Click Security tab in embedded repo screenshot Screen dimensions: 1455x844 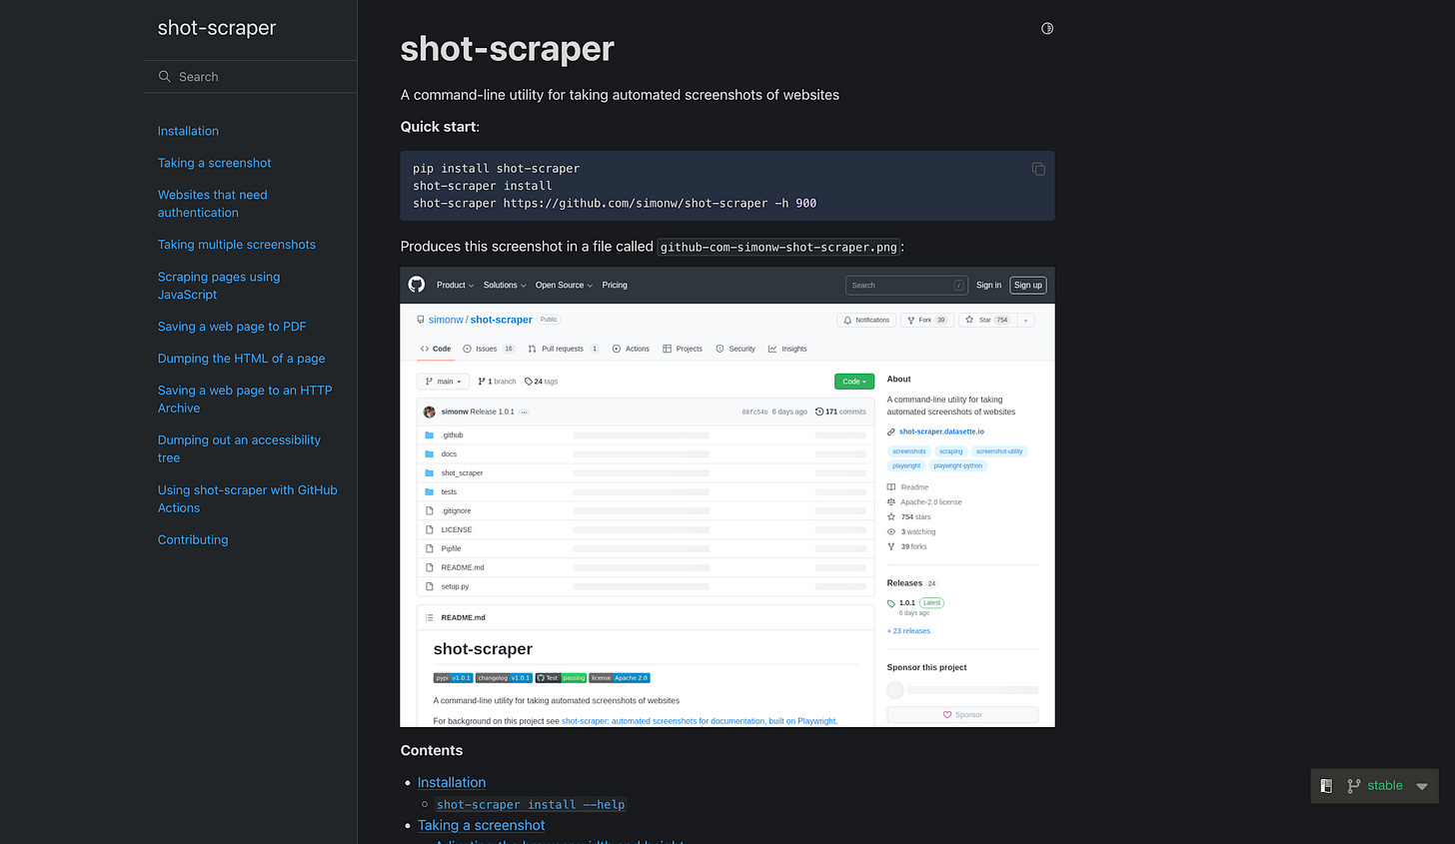click(735, 349)
